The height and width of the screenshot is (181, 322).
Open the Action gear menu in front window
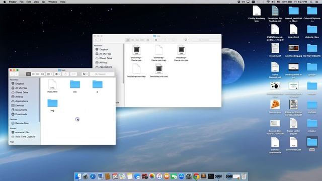[57, 74]
